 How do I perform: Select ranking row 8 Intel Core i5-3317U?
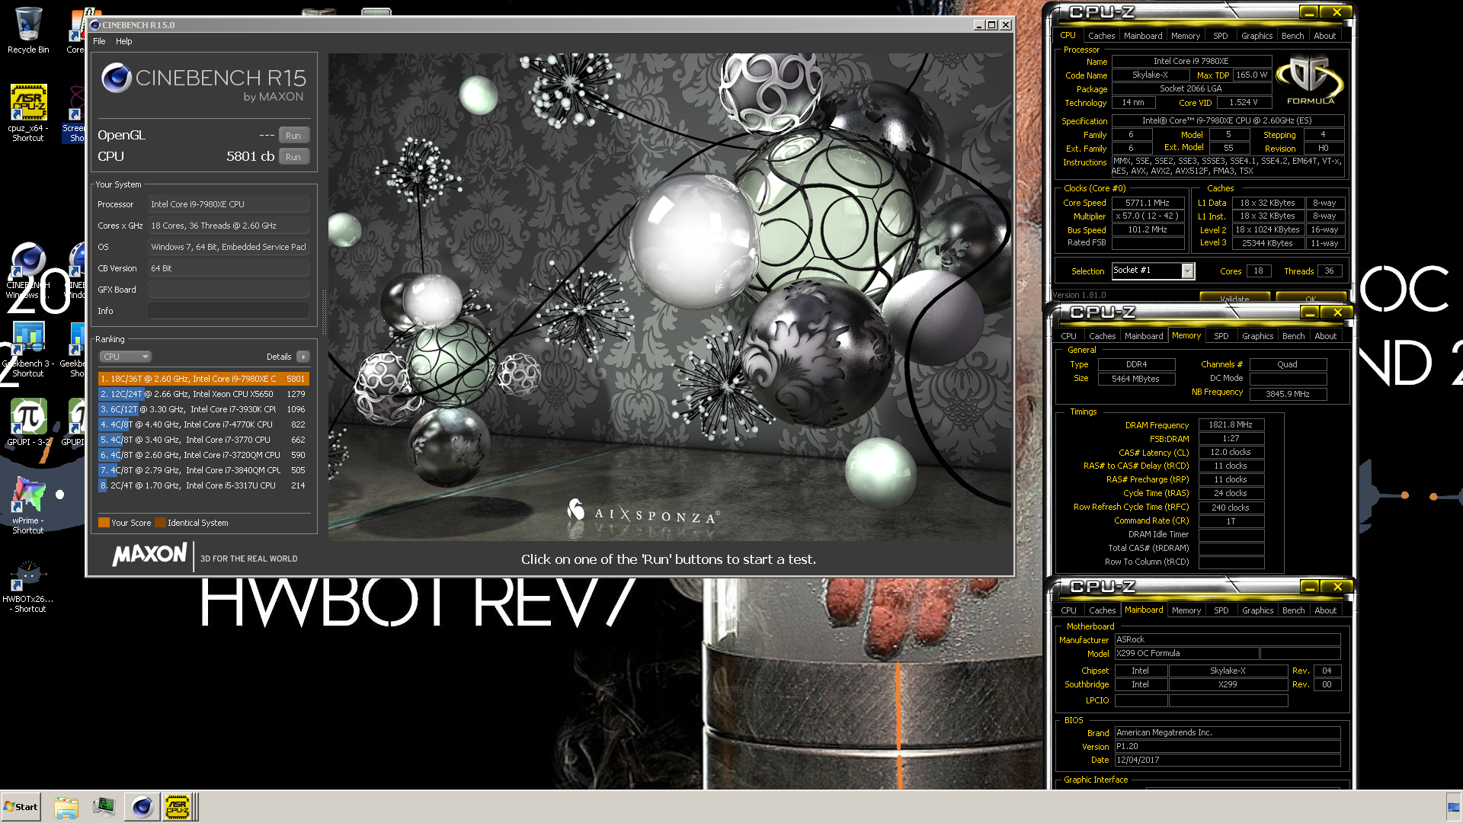tap(203, 485)
